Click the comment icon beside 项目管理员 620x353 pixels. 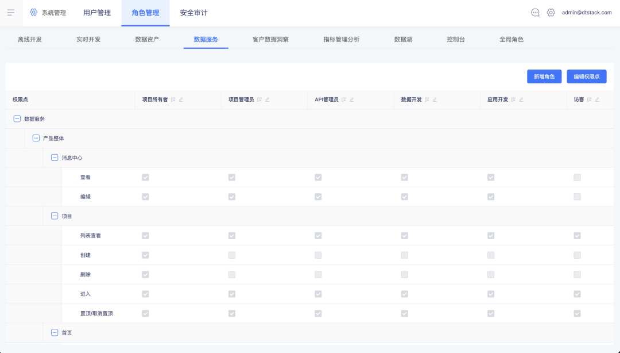point(259,99)
